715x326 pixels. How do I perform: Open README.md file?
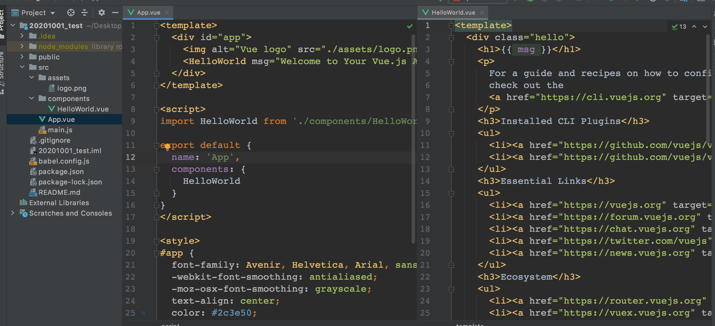(55, 192)
